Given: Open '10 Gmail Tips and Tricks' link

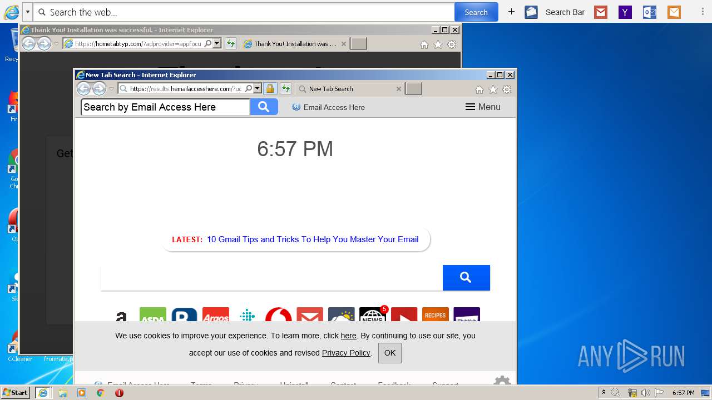Looking at the screenshot, I should pyautogui.click(x=313, y=239).
